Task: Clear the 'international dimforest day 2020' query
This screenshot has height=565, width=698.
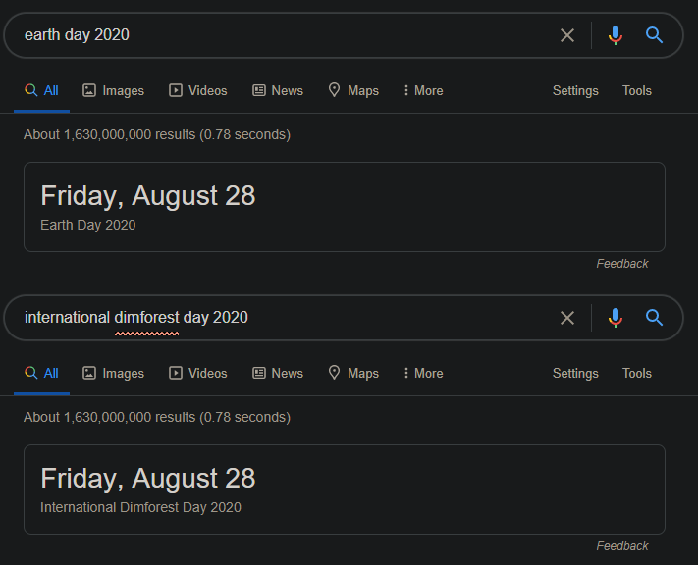Action: (x=567, y=318)
